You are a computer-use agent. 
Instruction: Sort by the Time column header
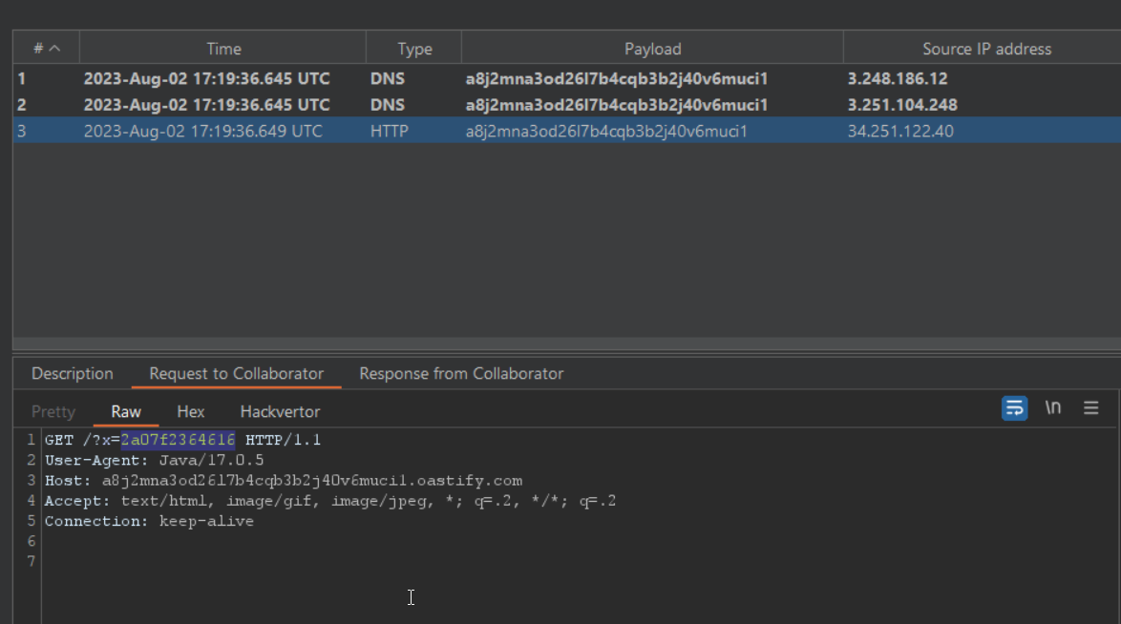click(x=223, y=49)
